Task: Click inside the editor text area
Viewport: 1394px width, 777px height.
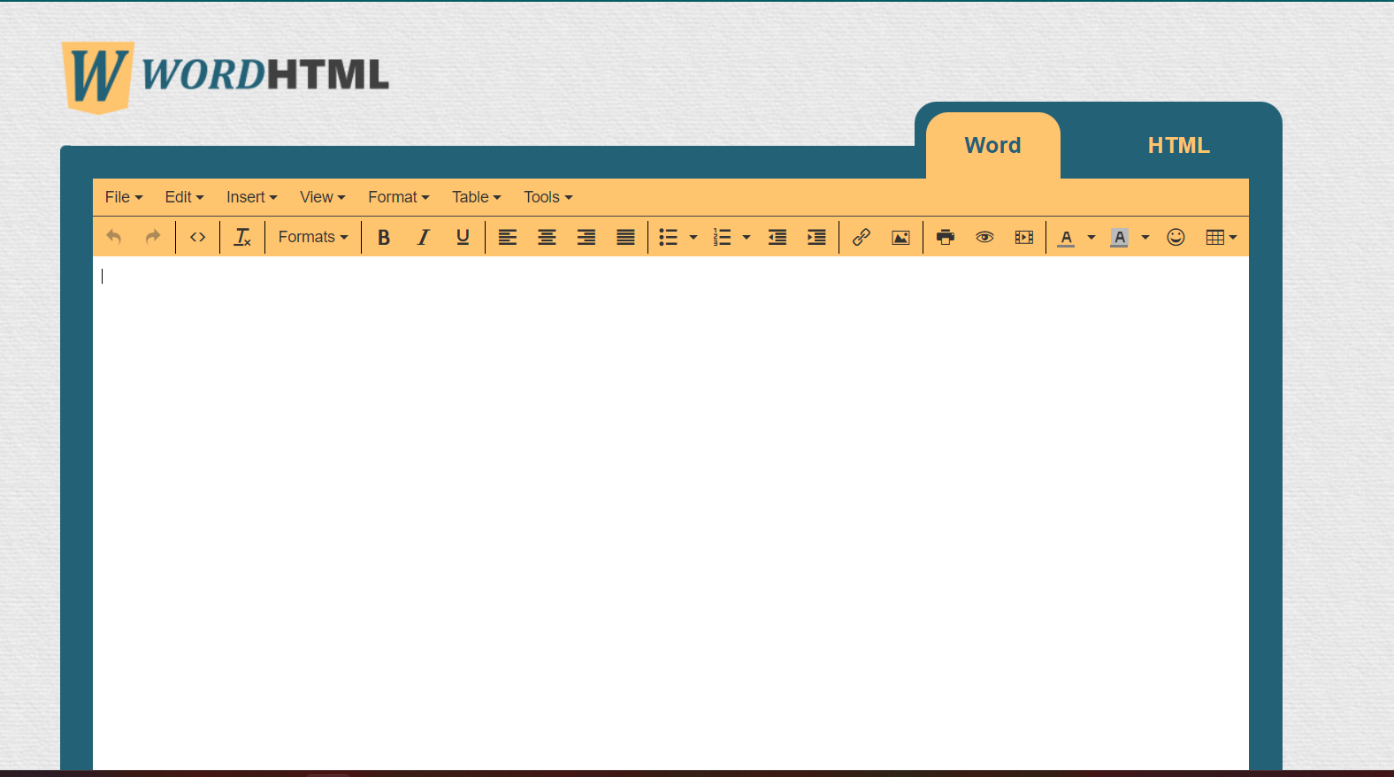Action: (x=670, y=513)
